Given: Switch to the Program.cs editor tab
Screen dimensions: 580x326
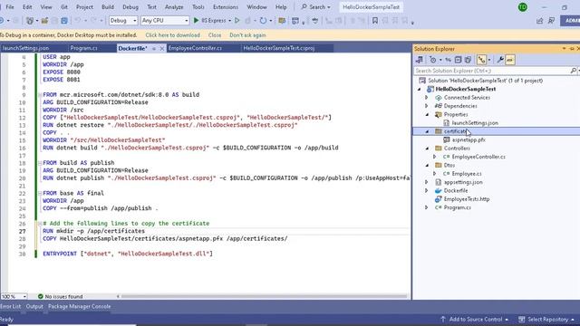Looking at the screenshot, I should click(x=83, y=48).
